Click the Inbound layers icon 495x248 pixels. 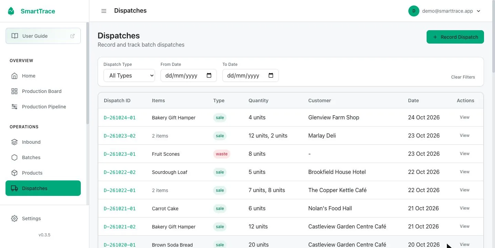pyautogui.click(x=14, y=142)
